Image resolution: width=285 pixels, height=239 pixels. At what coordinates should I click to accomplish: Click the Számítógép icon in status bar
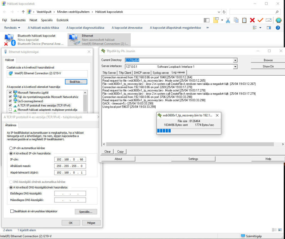point(243,236)
